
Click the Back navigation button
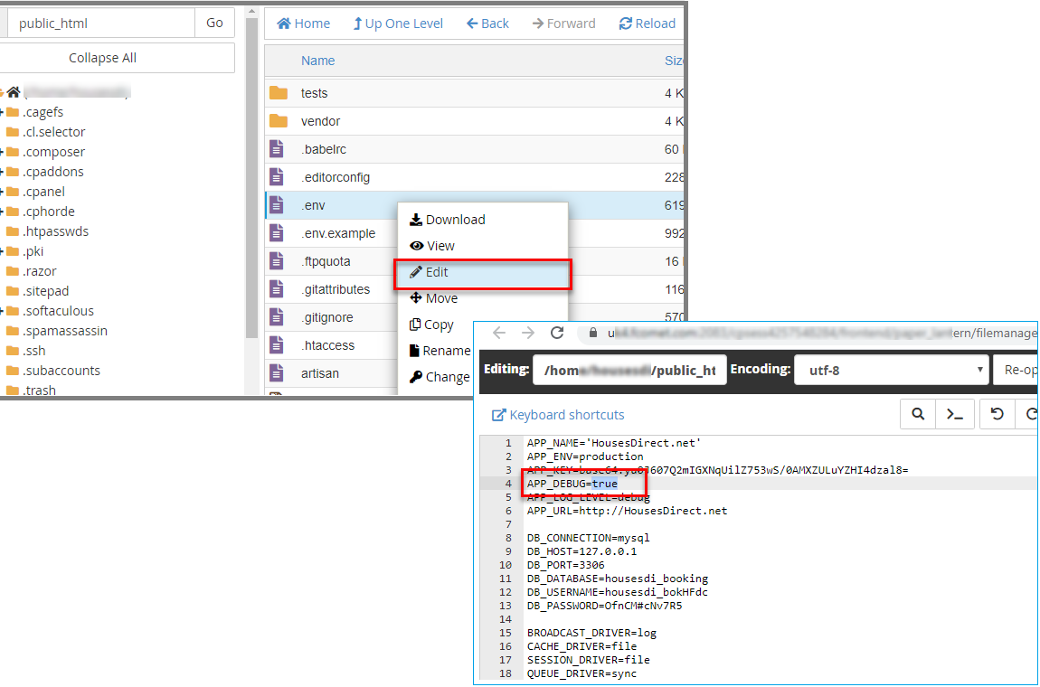[x=487, y=24]
